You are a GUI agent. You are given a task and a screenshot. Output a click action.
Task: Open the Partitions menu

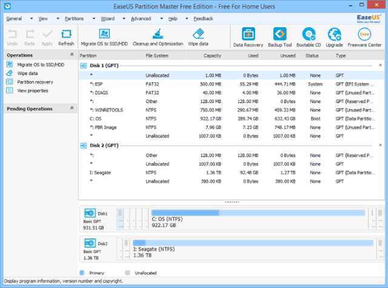74,19
